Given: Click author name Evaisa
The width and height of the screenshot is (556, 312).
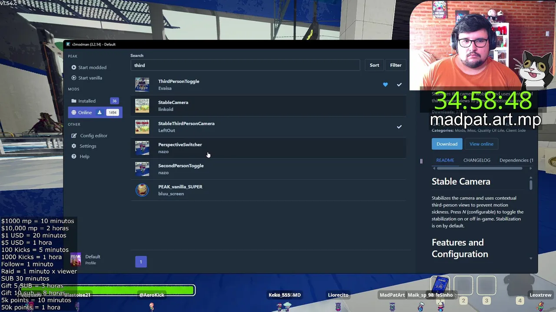Looking at the screenshot, I should pyautogui.click(x=165, y=88).
